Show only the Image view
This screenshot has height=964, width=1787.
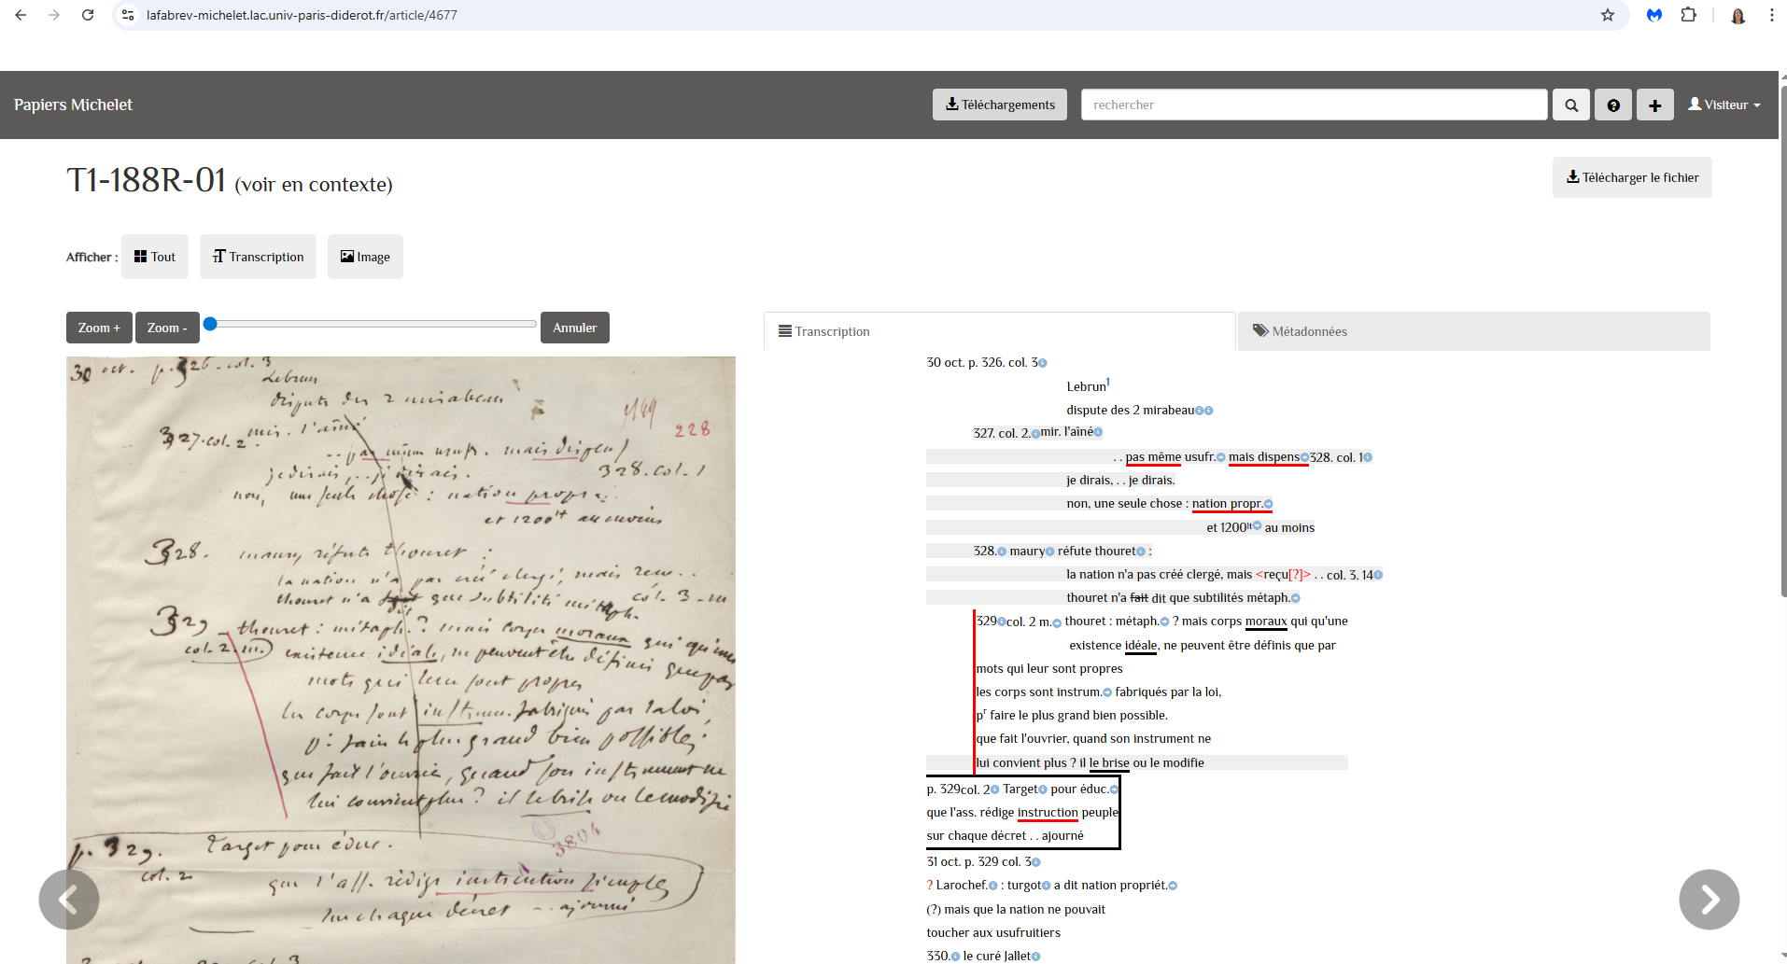pyautogui.click(x=365, y=257)
